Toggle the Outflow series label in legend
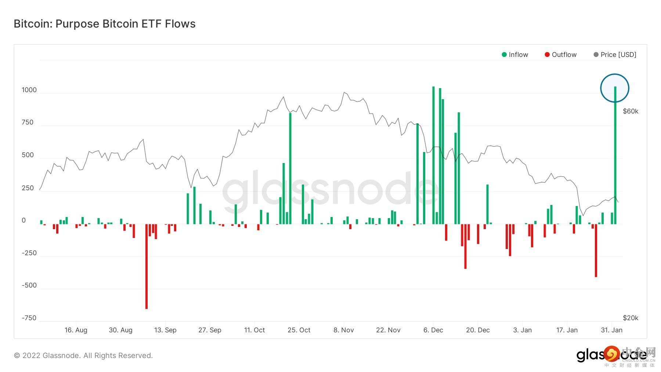This screenshot has width=661, height=372. pyautogui.click(x=564, y=55)
